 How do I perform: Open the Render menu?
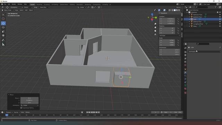[x=14, y=4]
